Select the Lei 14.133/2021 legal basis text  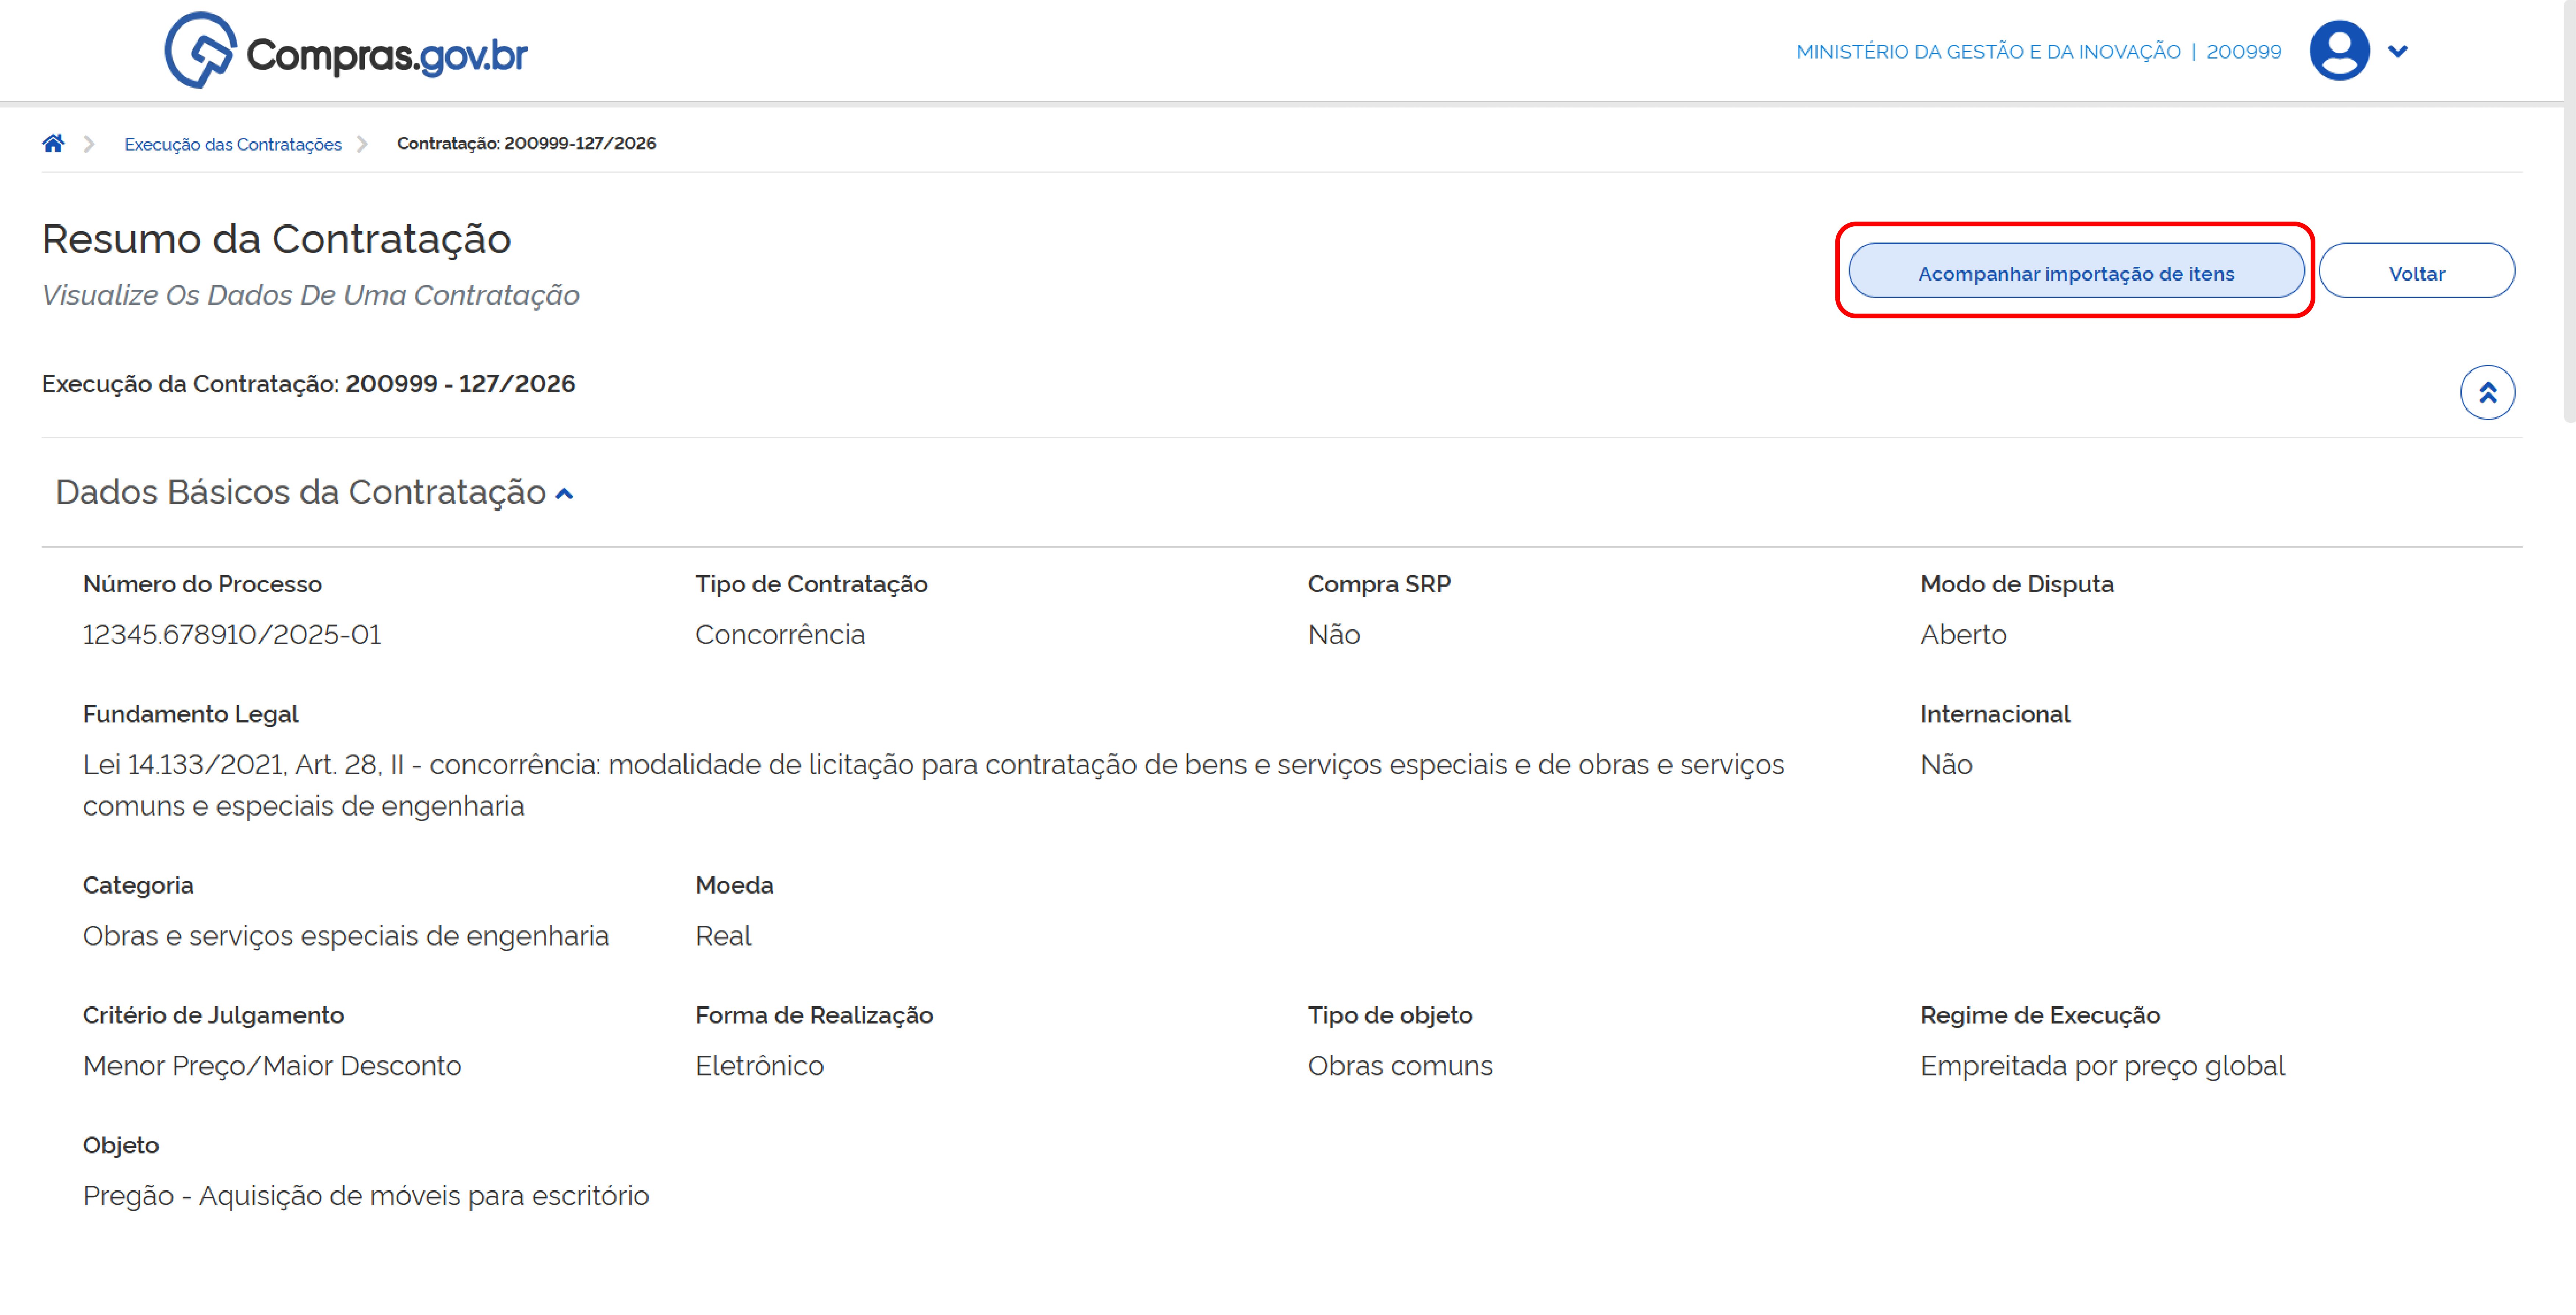933,785
